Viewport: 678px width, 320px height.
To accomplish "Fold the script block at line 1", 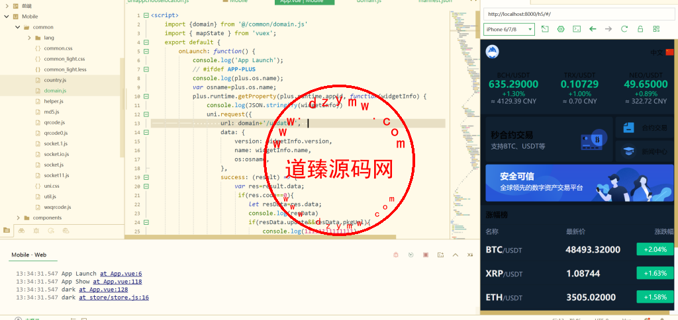I will pos(146,16).
